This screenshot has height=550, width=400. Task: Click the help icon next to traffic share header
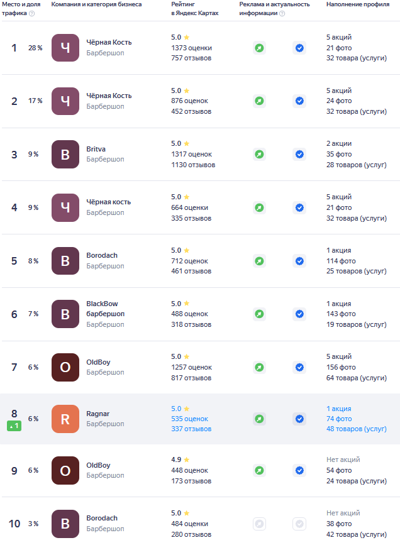coord(31,13)
